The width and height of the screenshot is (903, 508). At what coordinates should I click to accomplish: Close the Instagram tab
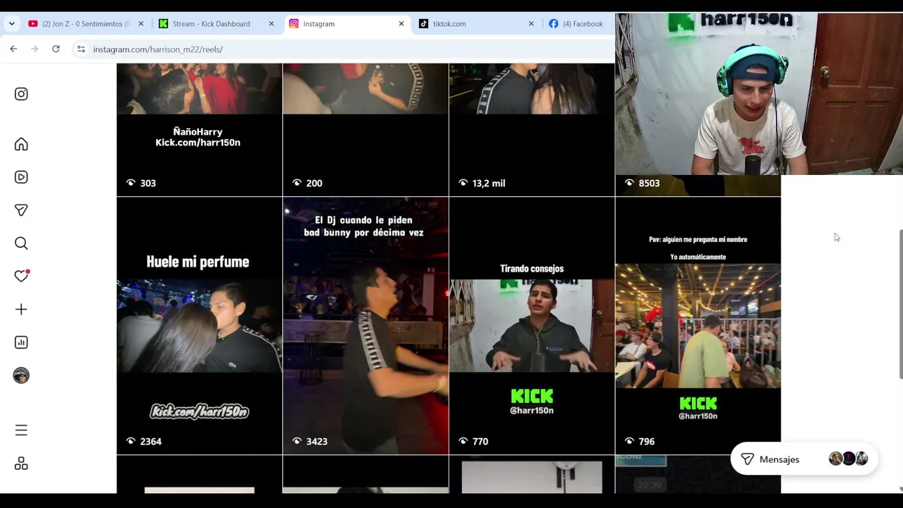tap(401, 24)
